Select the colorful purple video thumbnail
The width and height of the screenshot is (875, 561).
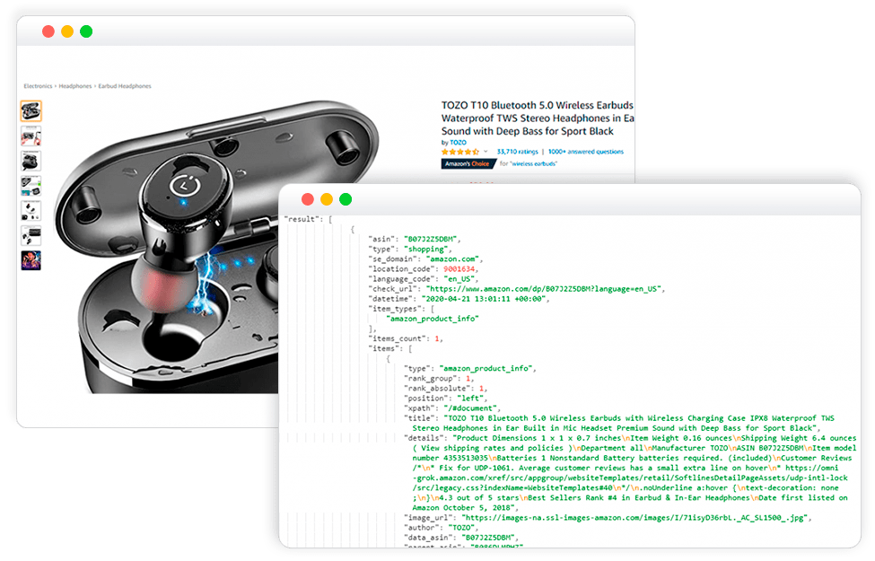pos(31,260)
